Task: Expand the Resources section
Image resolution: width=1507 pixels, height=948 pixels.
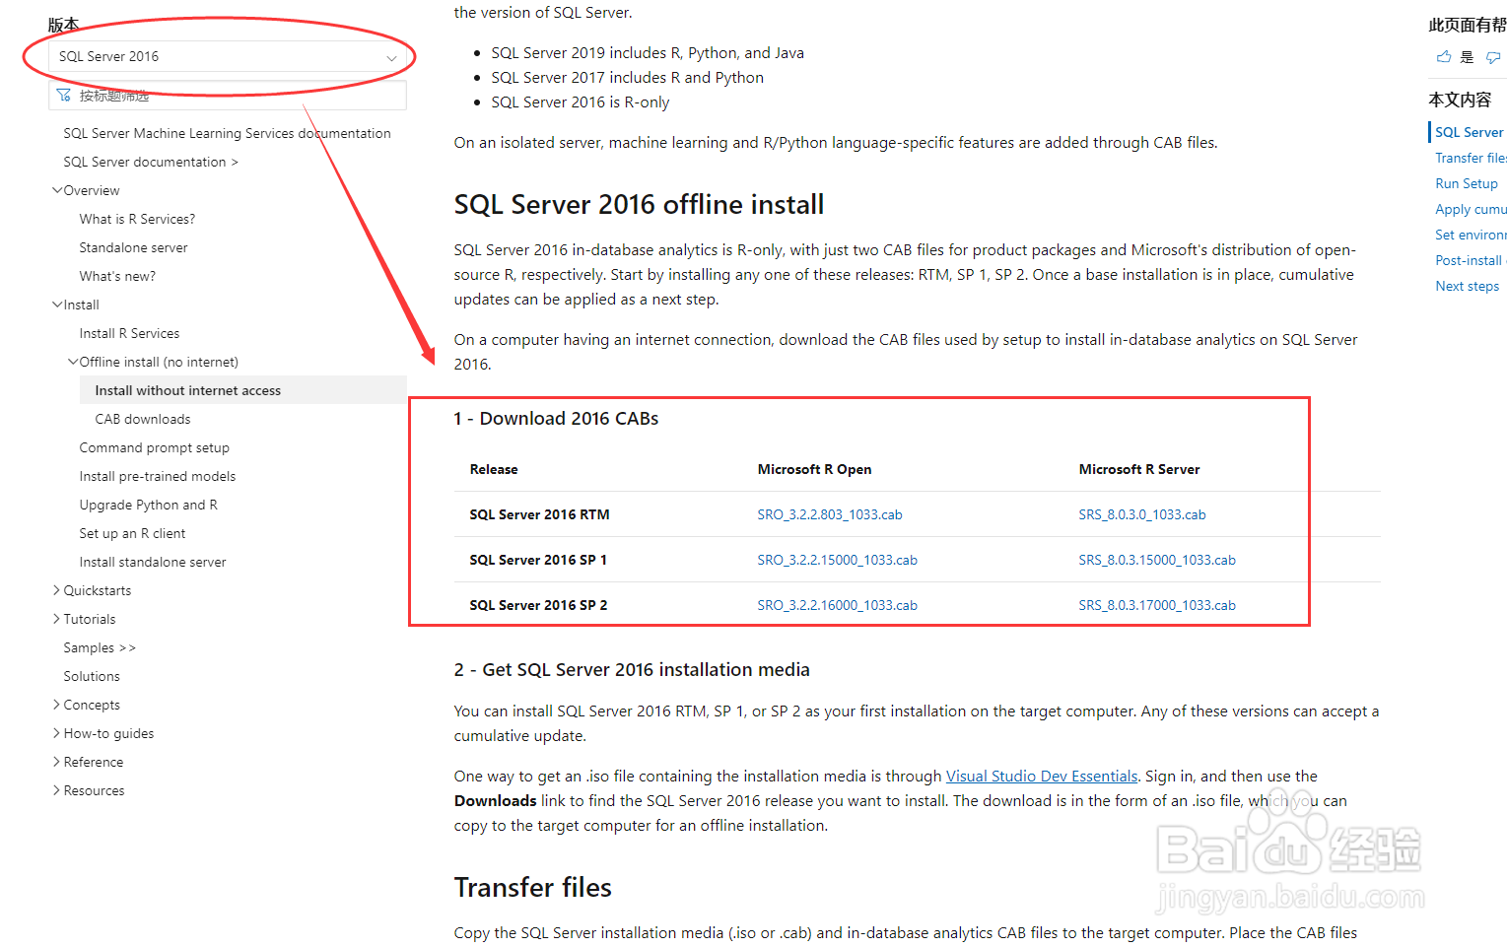Action: [57, 790]
